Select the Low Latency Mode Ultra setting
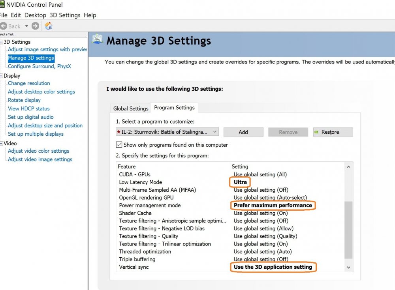This screenshot has height=290, width=395. (240, 182)
